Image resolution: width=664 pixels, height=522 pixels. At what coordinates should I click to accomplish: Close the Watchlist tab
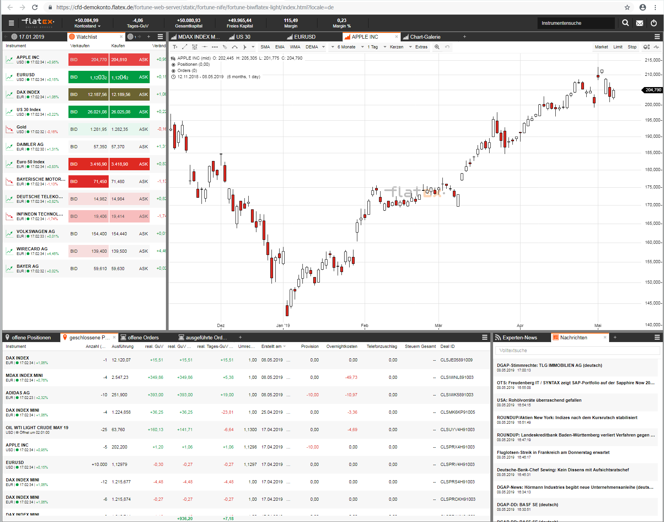[x=121, y=37]
